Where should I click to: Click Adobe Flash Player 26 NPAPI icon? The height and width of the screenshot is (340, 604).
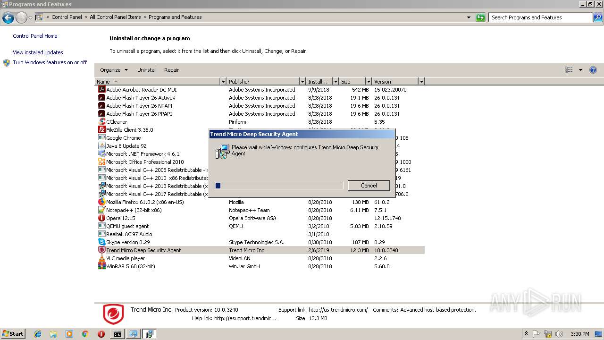tap(101, 105)
